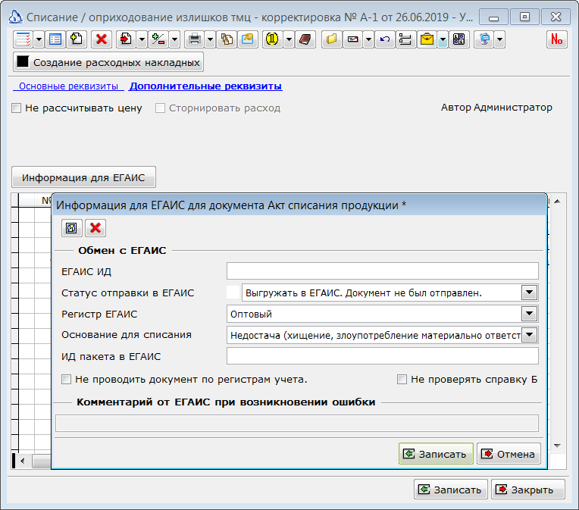Screen dimensions: 579x510
Task: Open dropdown beside yellow briefcase icon
Action: [443, 39]
